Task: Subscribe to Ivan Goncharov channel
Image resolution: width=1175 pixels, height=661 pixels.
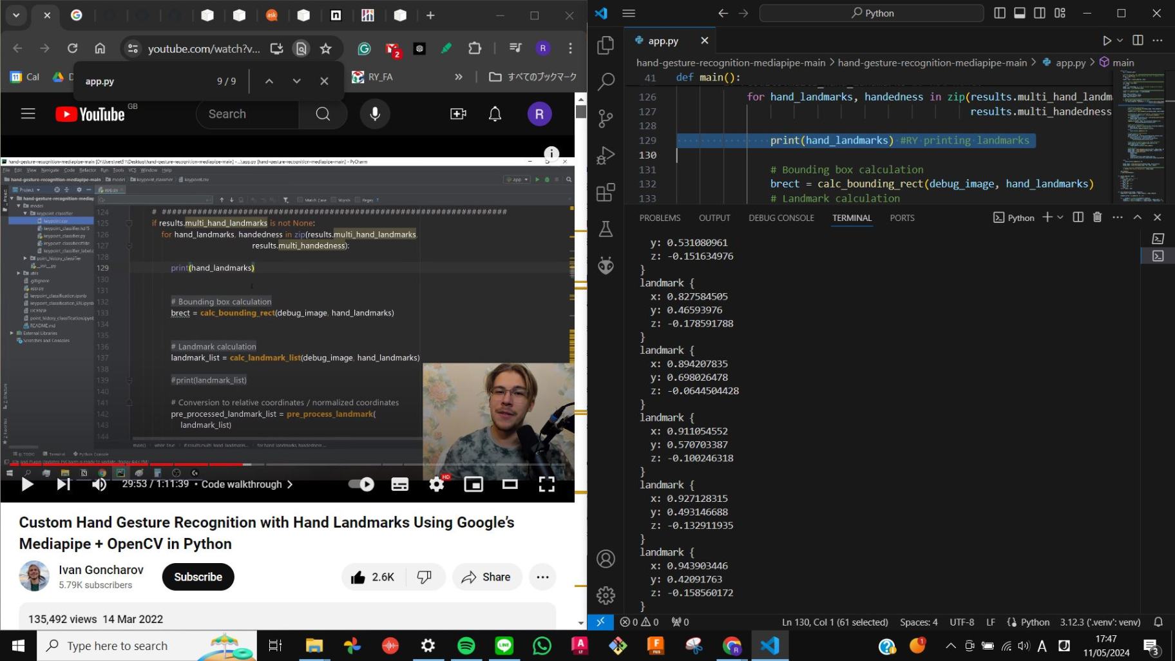Action: (198, 577)
